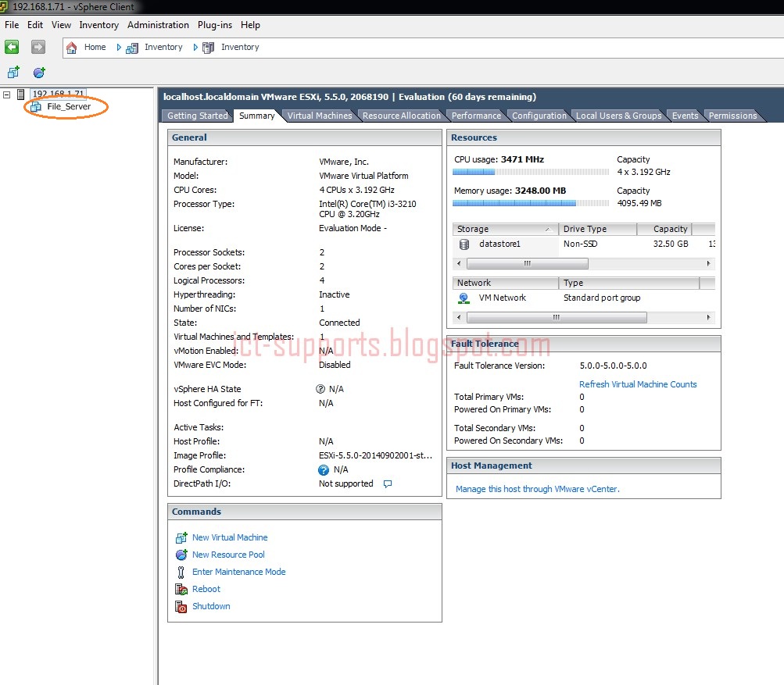Click Manage this host through VMware vCenter
The height and width of the screenshot is (685, 784).
click(x=538, y=489)
